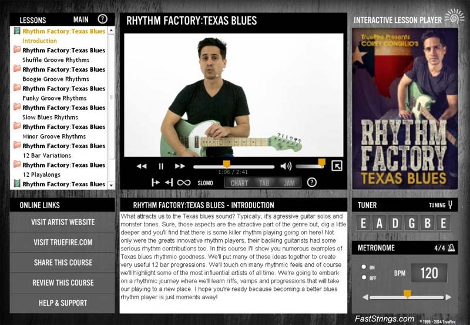The height and width of the screenshot is (325, 470).
Task: Select 12 Bar Variations lesson
Action: point(47,156)
